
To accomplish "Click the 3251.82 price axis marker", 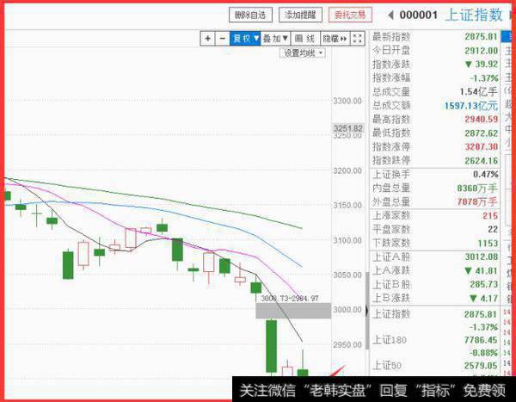I will tap(348, 128).
